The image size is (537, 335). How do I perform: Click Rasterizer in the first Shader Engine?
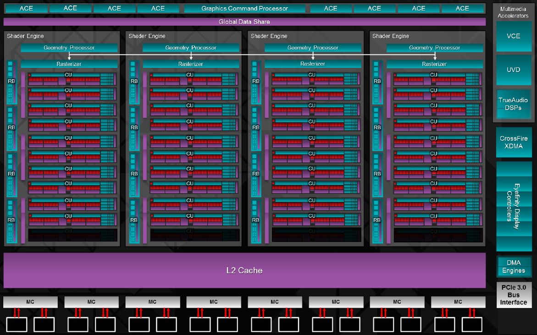click(x=69, y=64)
